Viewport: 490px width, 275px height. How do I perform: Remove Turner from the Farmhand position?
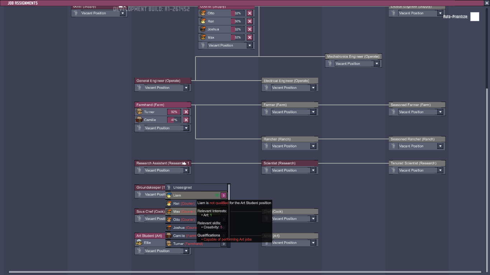(x=186, y=112)
